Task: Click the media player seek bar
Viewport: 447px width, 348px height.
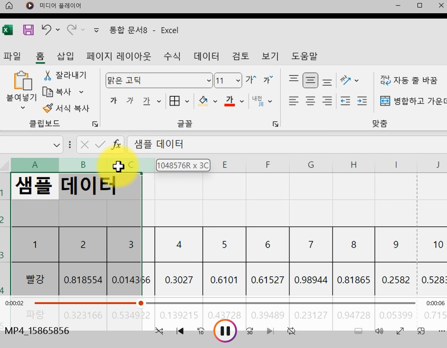Action: tap(225, 303)
